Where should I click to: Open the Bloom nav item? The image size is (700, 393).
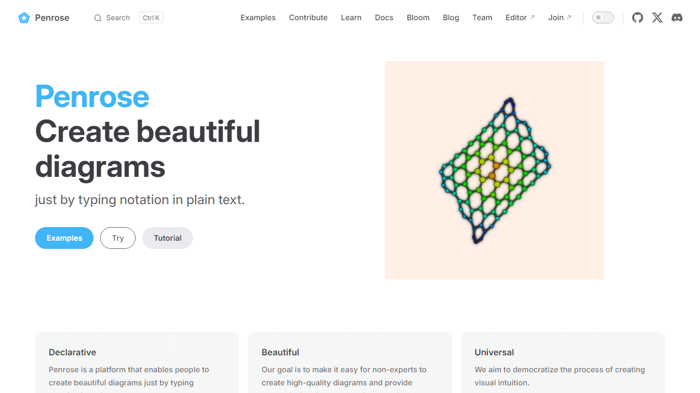pos(418,17)
